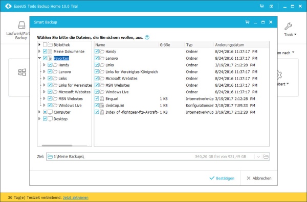307x202 pixels.
Task: Click the shopping cart icon in Smart Backup dialog
Action: [x=248, y=22]
